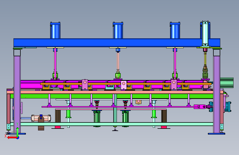The height and width of the screenshot is (155, 239).
Task: Select the left red foot pad
Action: click(x=58, y=127)
